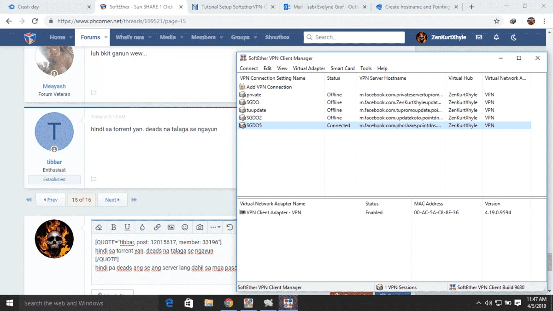Expand Home dropdown arrow in forum navbar
The image size is (553, 311).
click(x=71, y=38)
